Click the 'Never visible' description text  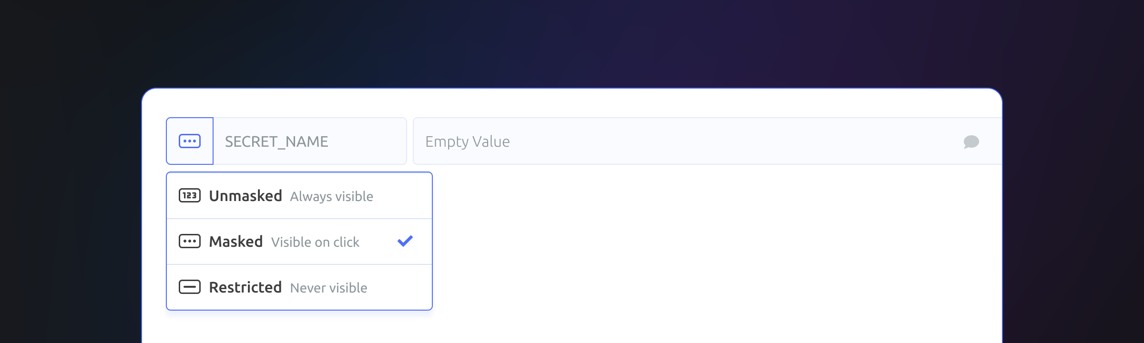[328, 288]
